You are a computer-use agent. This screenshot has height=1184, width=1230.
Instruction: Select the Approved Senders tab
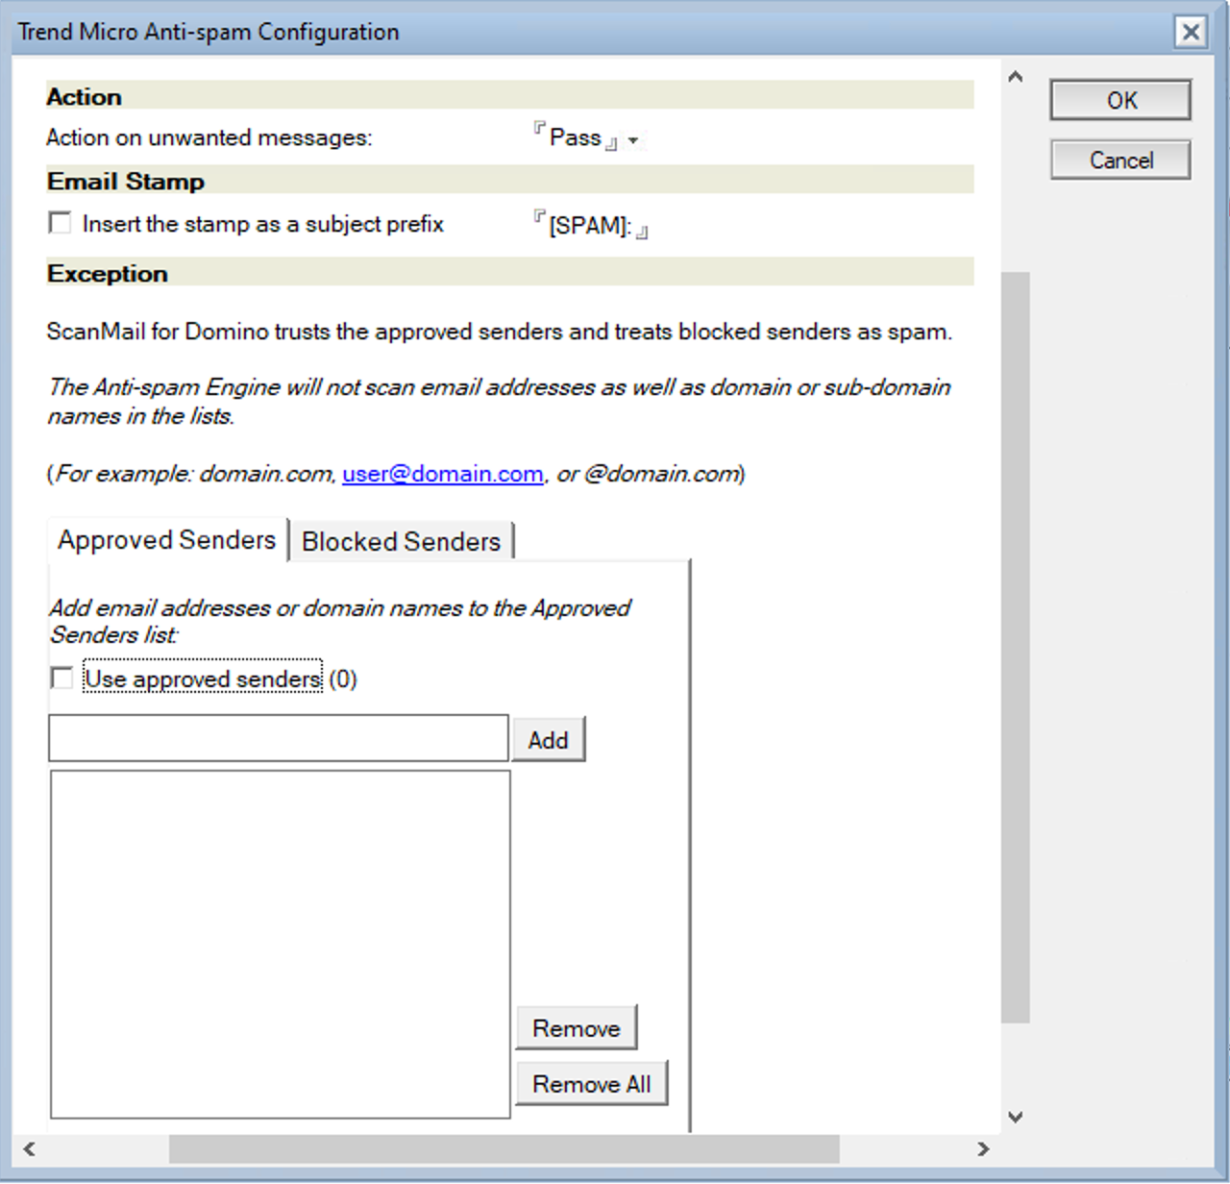[165, 539]
